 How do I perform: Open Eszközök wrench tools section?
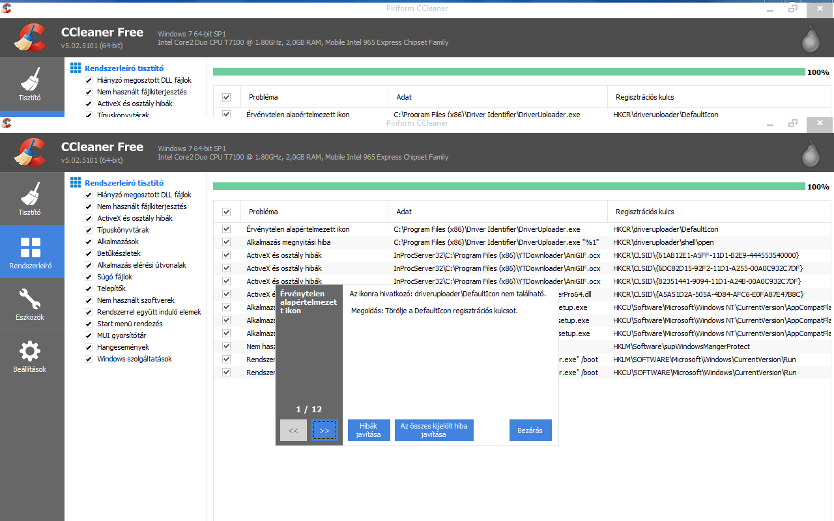pyautogui.click(x=30, y=304)
